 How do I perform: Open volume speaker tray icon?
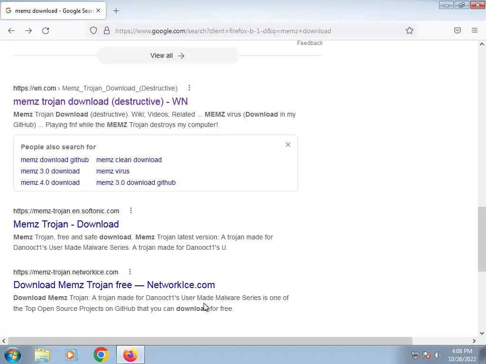point(438,355)
